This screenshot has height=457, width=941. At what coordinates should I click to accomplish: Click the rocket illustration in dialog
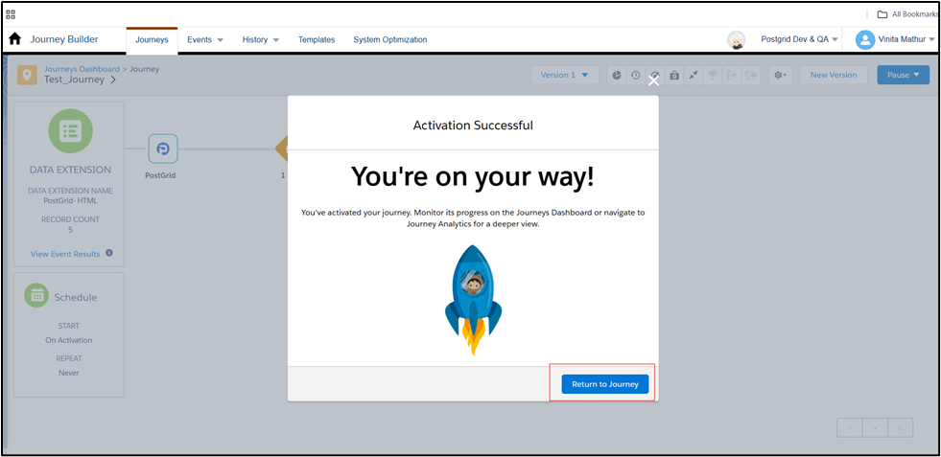coord(473,299)
